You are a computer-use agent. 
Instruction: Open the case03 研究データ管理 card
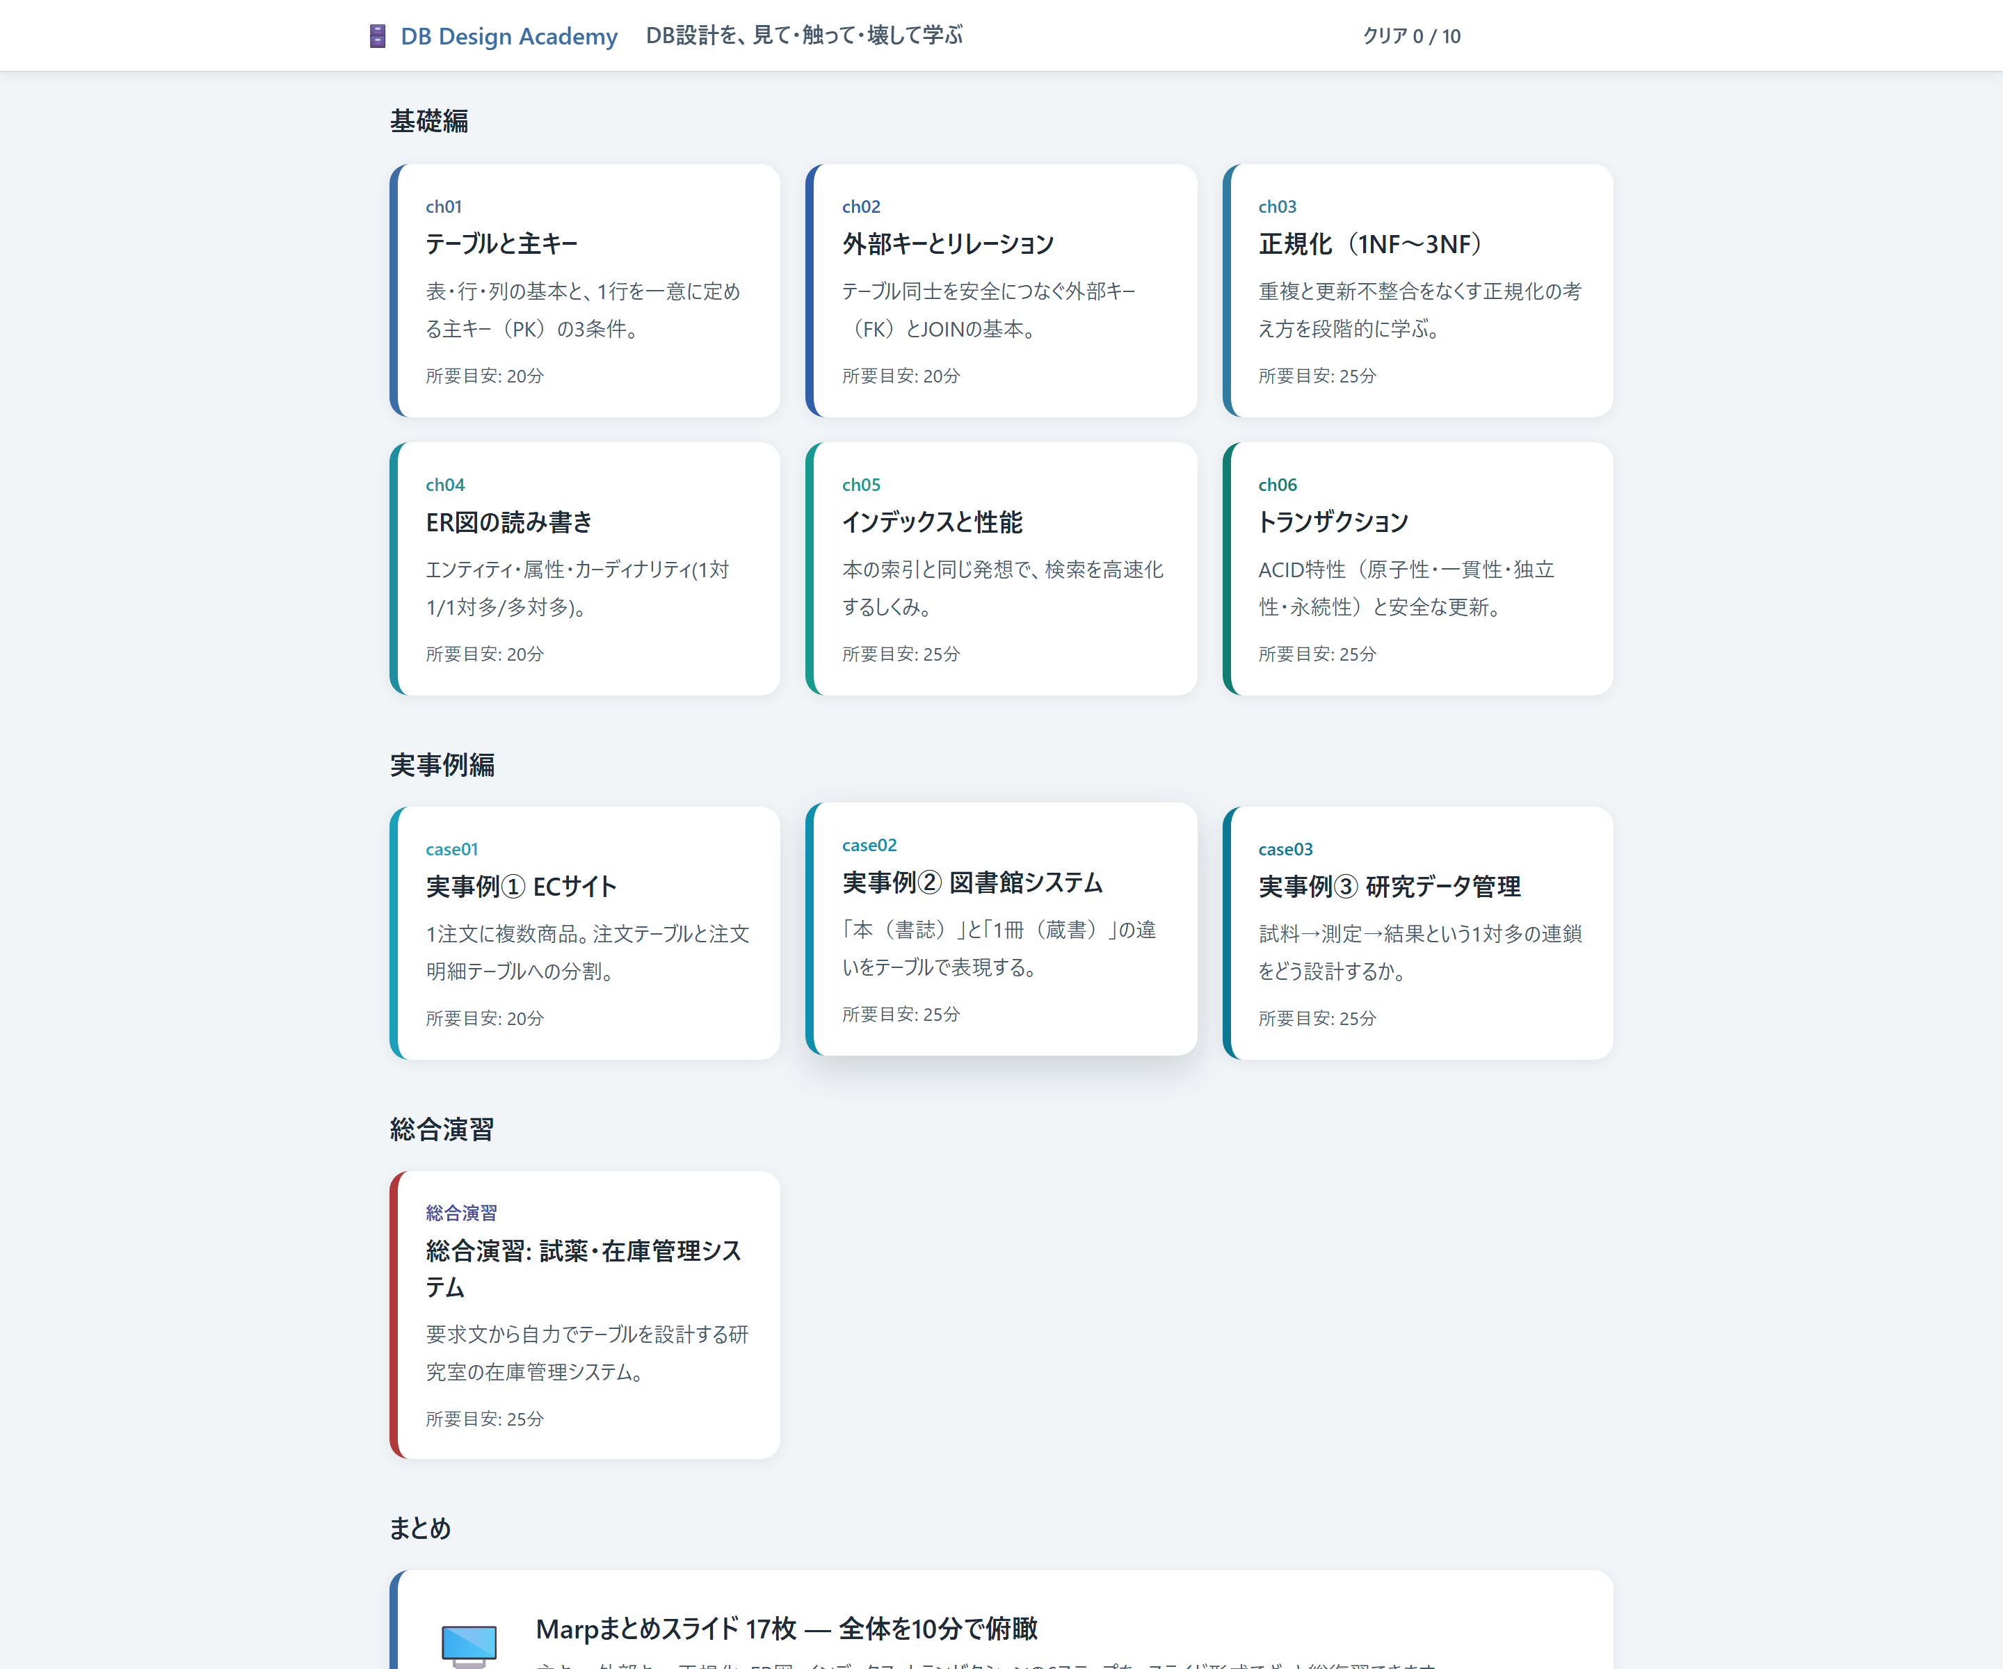(1417, 933)
